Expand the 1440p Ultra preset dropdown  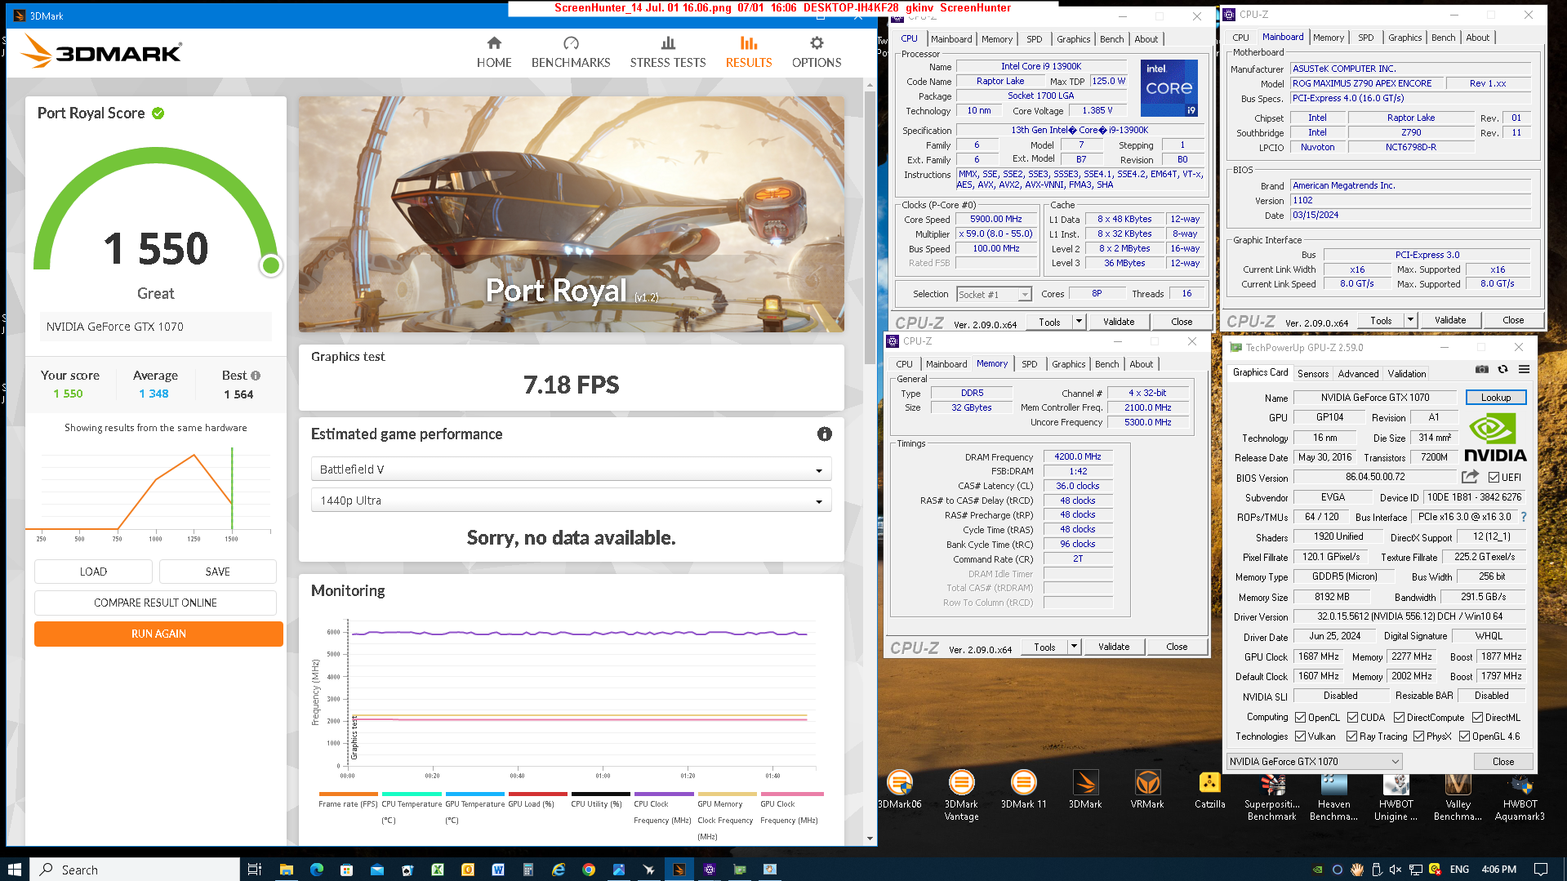[x=571, y=501]
